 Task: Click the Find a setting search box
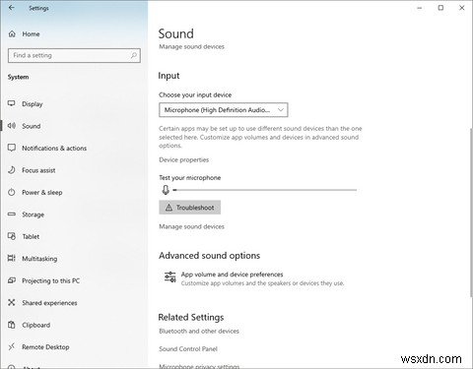(x=74, y=55)
